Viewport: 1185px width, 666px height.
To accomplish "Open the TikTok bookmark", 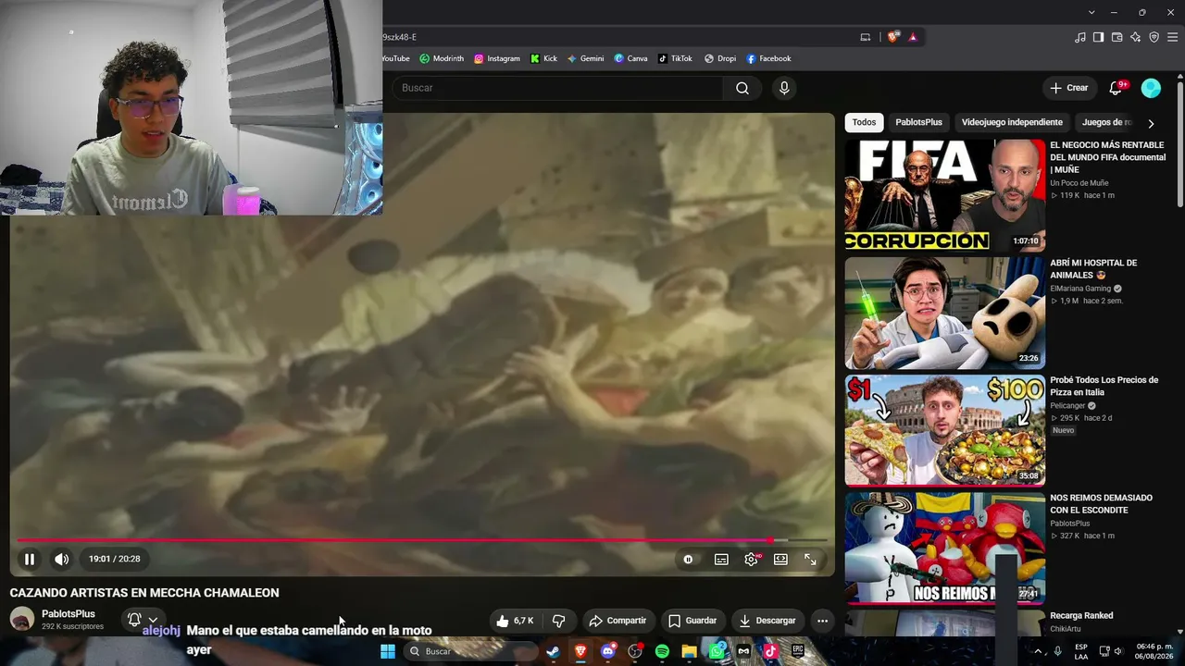I will click(x=676, y=58).
